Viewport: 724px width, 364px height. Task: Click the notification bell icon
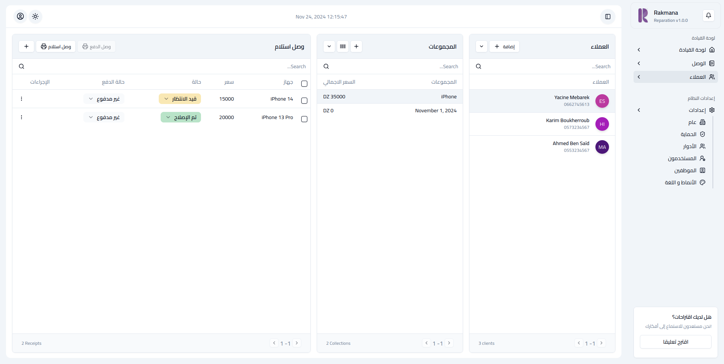pos(708,15)
